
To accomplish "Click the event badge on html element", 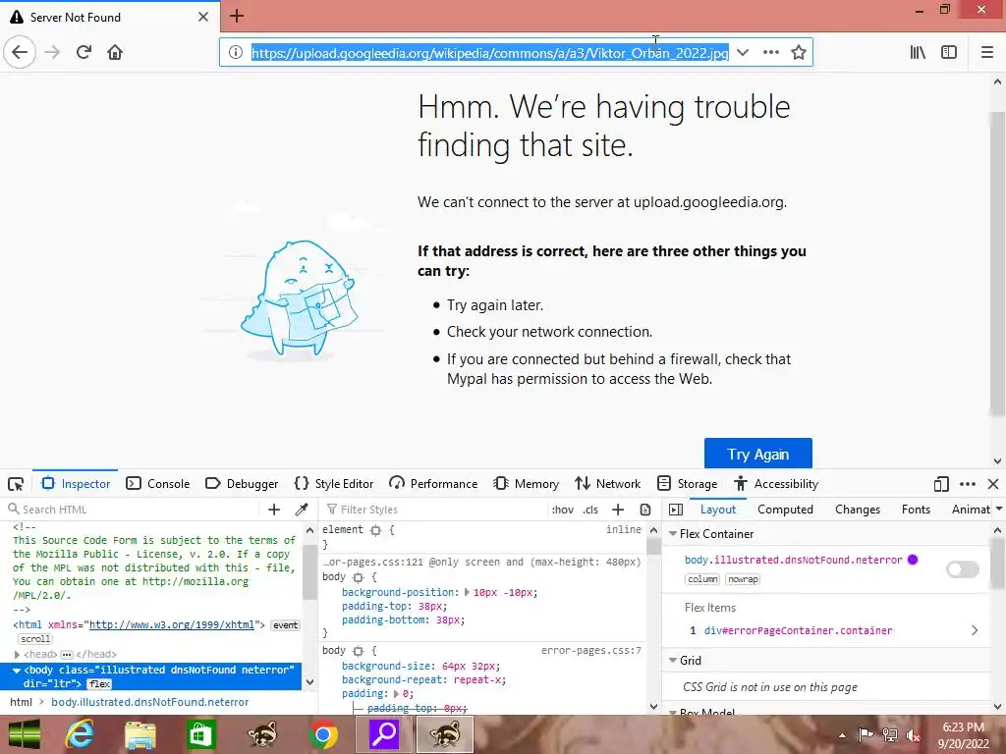I will tap(285, 625).
